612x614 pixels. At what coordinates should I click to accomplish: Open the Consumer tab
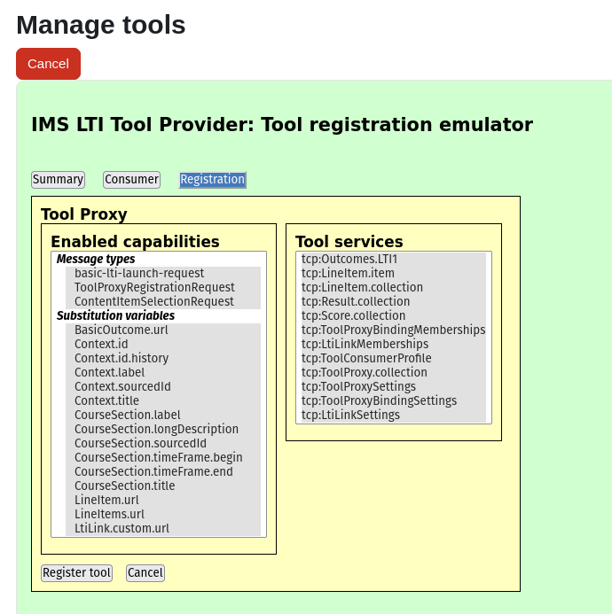tap(132, 180)
